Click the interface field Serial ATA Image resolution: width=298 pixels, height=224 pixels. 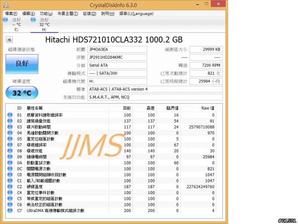[x=117, y=66]
